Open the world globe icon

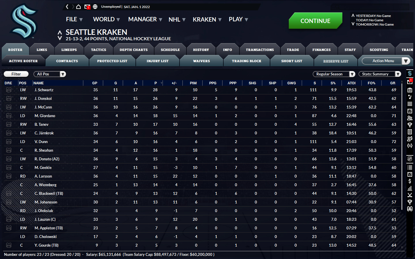[x=95, y=7]
